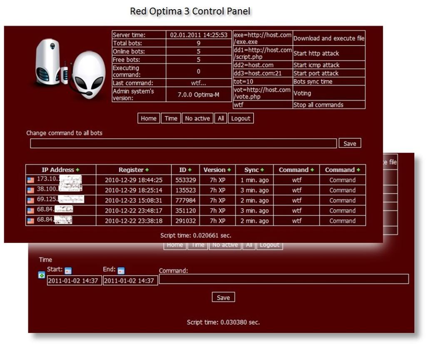Viewport: 426px width, 345px height.
Task: Click the green plus beside Version header
Action: (229, 170)
